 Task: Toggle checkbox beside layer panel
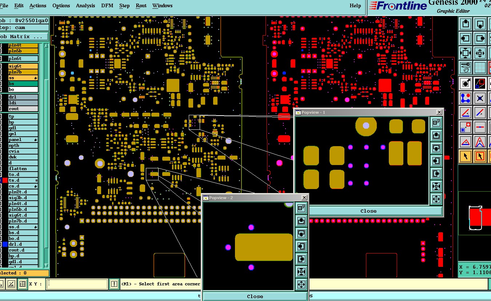pos(0,140)
